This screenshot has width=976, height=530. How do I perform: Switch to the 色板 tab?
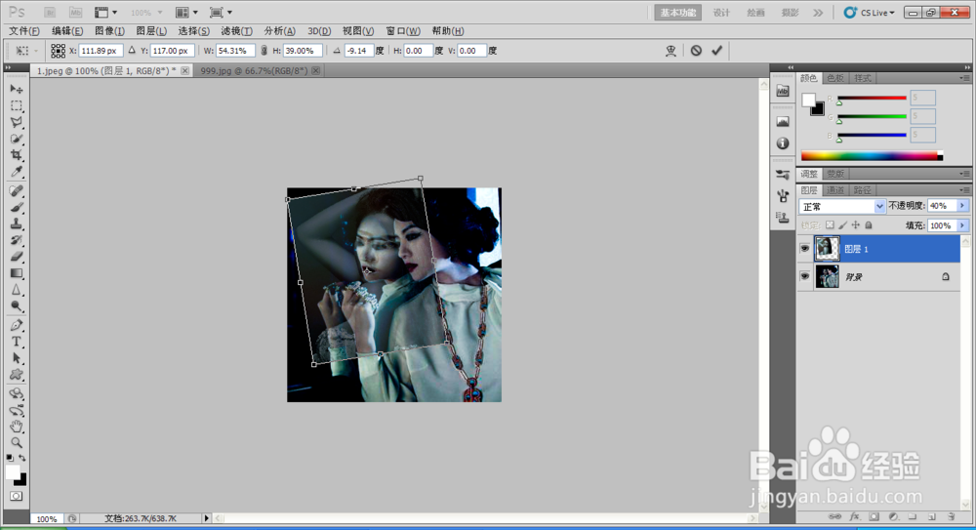pos(835,78)
